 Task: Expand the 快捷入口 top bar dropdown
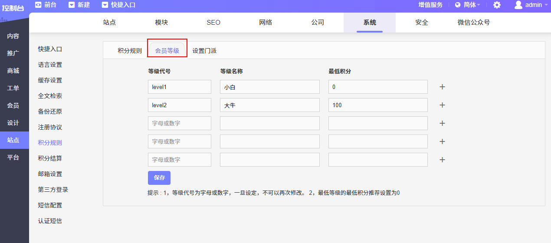point(118,5)
